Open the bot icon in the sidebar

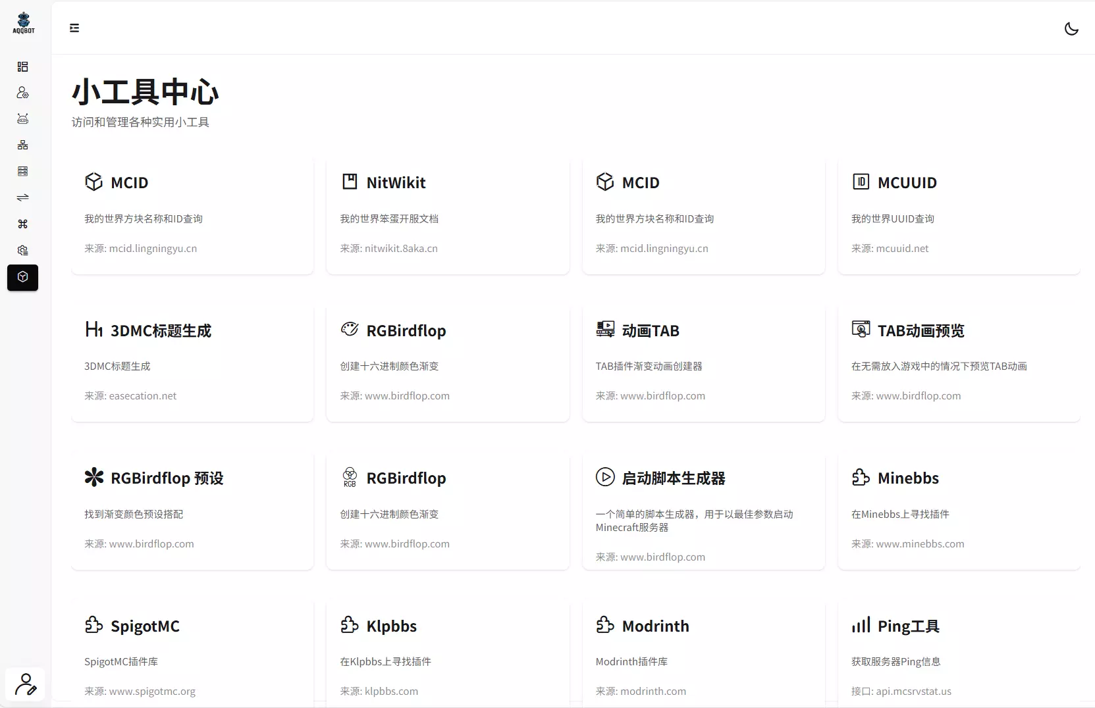pyautogui.click(x=22, y=119)
